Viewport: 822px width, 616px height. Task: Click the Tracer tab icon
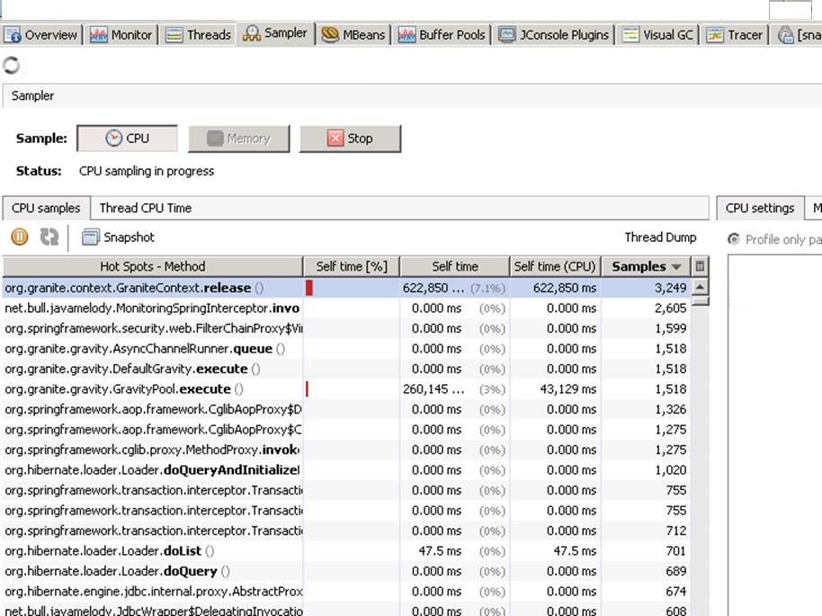(715, 35)
